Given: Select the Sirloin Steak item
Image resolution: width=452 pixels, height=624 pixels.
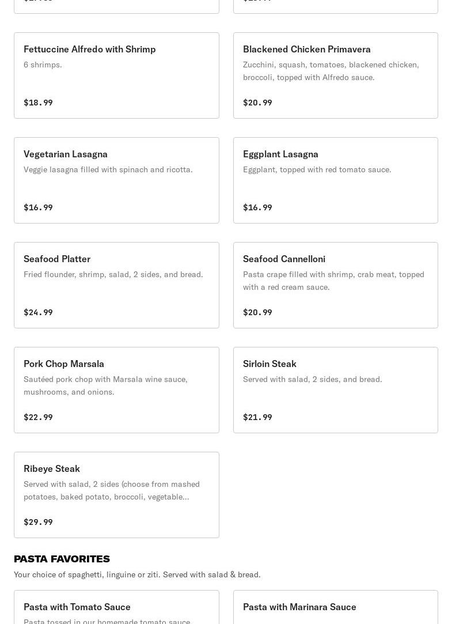Looking at the screenshot, I should [336, 390].
